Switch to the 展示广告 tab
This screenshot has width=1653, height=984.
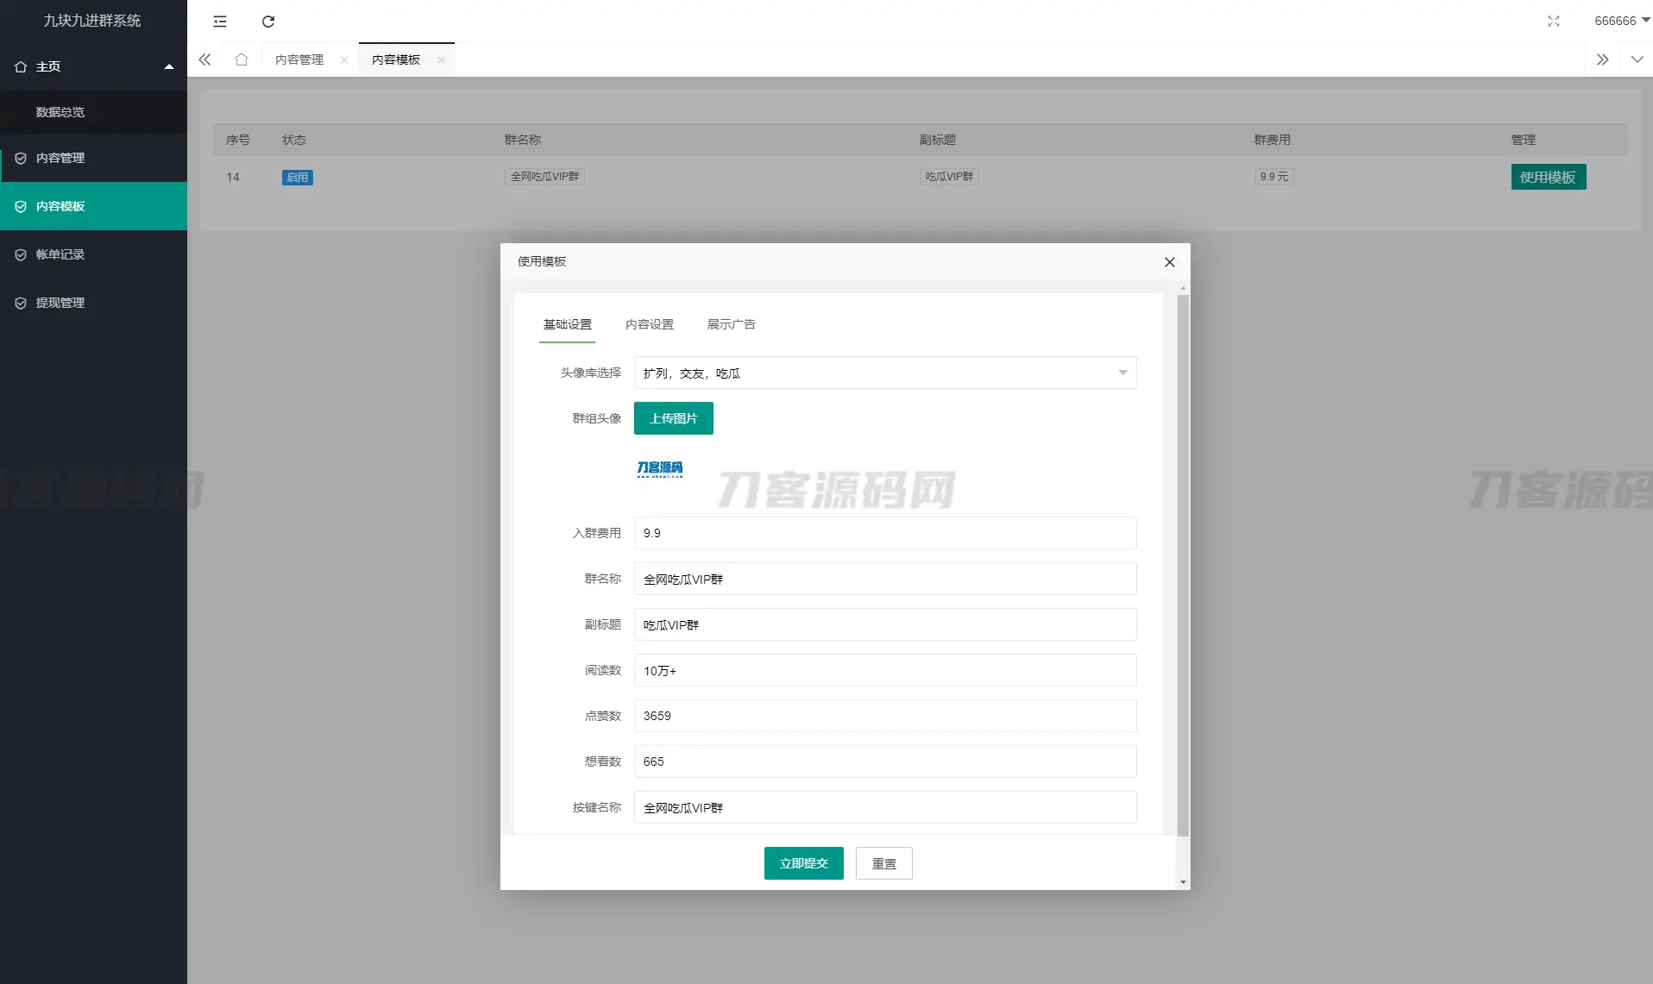pyautogui.click(x=731, y=324)
